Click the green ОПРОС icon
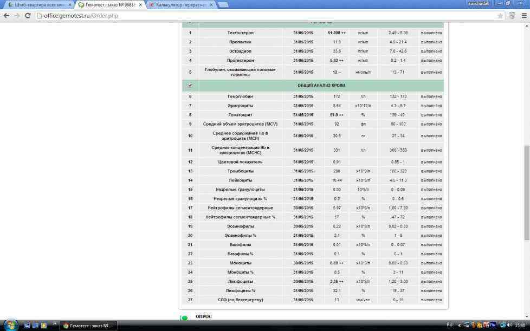 pos(184,318)
